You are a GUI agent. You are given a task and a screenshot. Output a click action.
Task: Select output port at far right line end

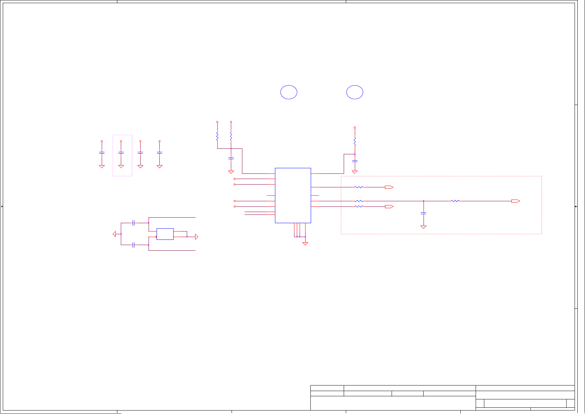(516, 201)
